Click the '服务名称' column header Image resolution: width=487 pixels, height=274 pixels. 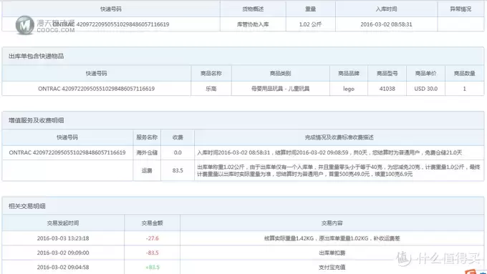(x=147, y=137)
